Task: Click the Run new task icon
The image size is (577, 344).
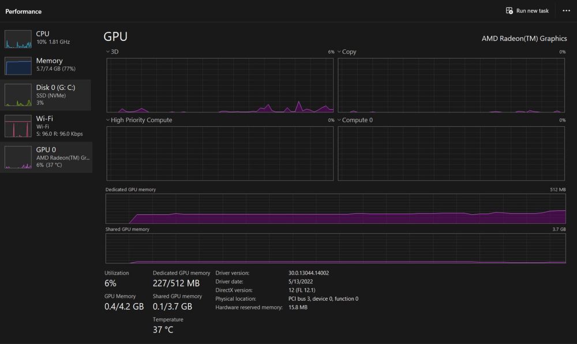Action: coord(509,10)
